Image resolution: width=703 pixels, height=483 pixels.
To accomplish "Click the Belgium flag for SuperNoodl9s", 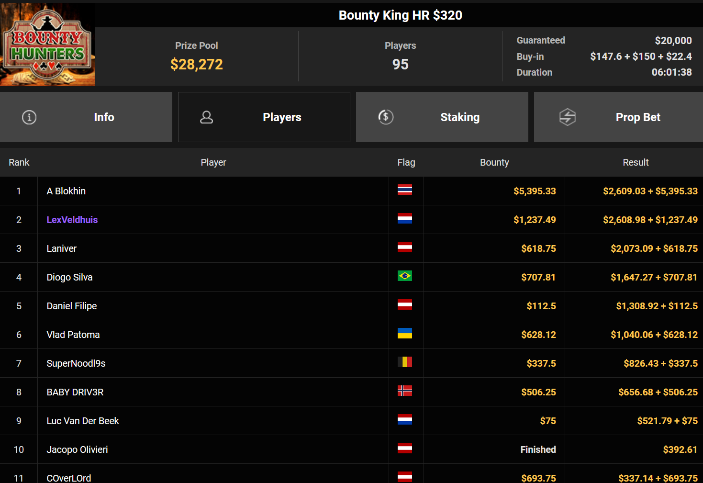I will point(404,362).
